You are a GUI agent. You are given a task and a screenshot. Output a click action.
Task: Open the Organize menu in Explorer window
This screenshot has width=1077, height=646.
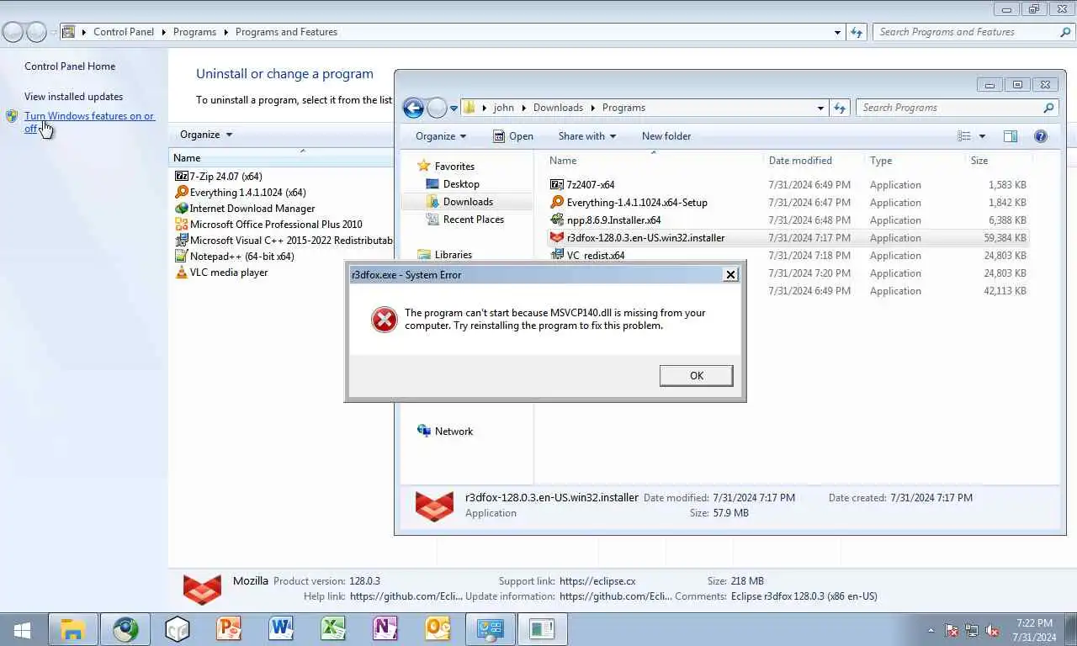tap(440, 136)
